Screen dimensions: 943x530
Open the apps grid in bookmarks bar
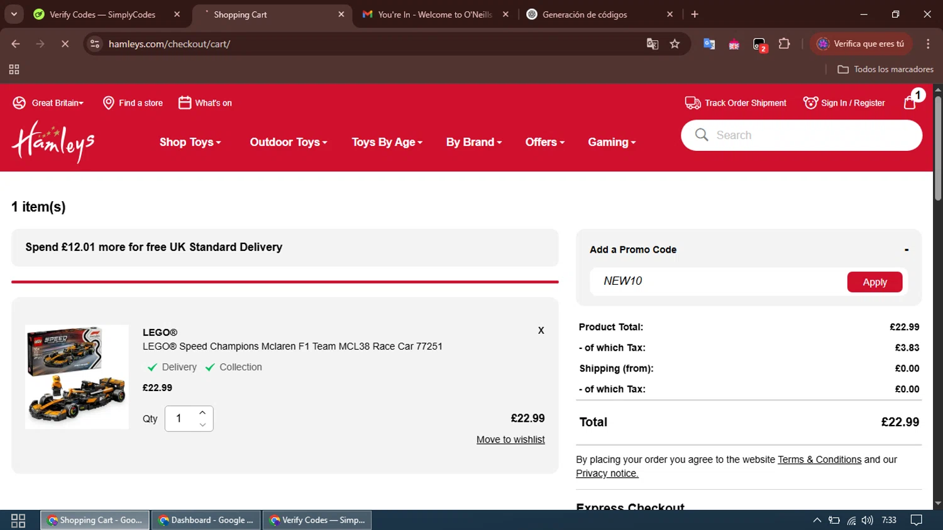click(x=14, y=69)
